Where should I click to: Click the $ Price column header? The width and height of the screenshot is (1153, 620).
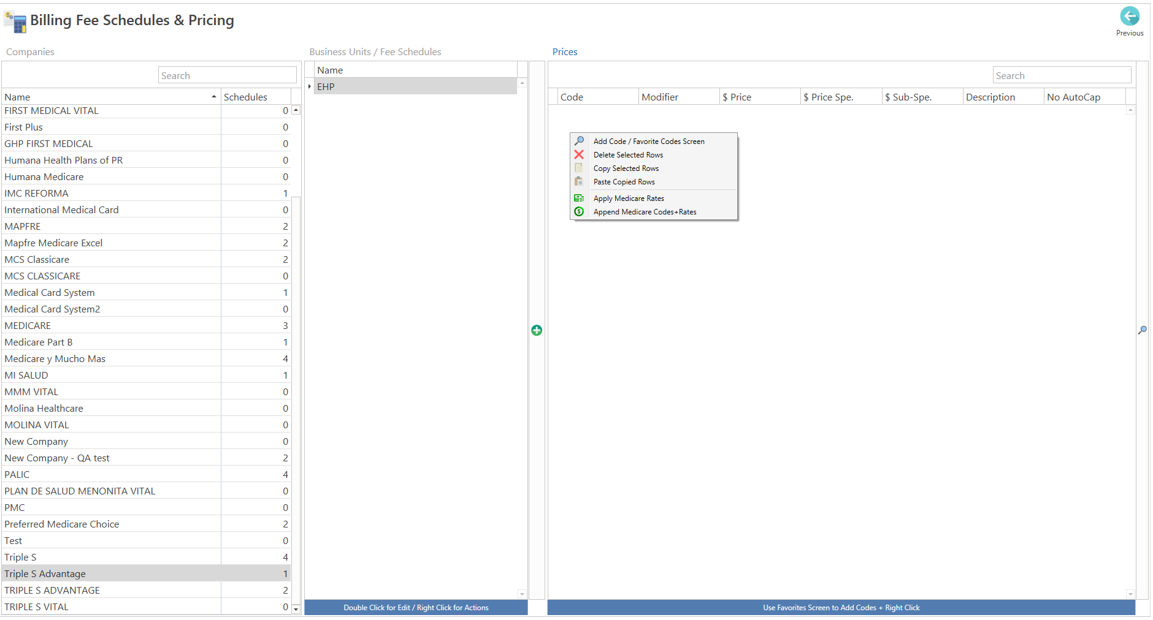760,97
